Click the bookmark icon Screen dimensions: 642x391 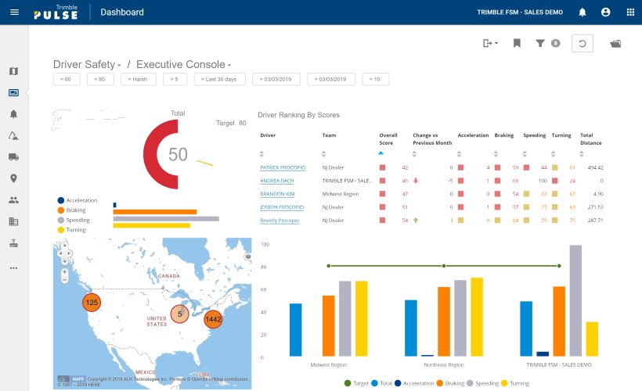tap(517, 43)
